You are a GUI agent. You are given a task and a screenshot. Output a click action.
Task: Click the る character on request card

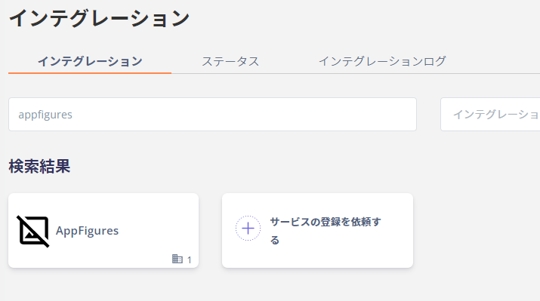[x=274, y=240]
